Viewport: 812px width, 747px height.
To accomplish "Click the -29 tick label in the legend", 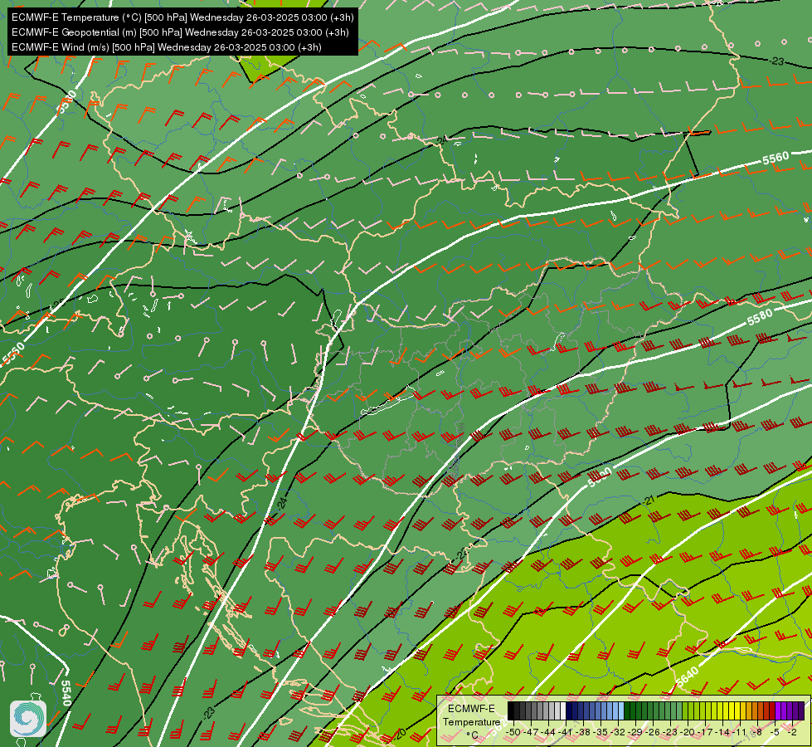I will [x=635, y=732].
